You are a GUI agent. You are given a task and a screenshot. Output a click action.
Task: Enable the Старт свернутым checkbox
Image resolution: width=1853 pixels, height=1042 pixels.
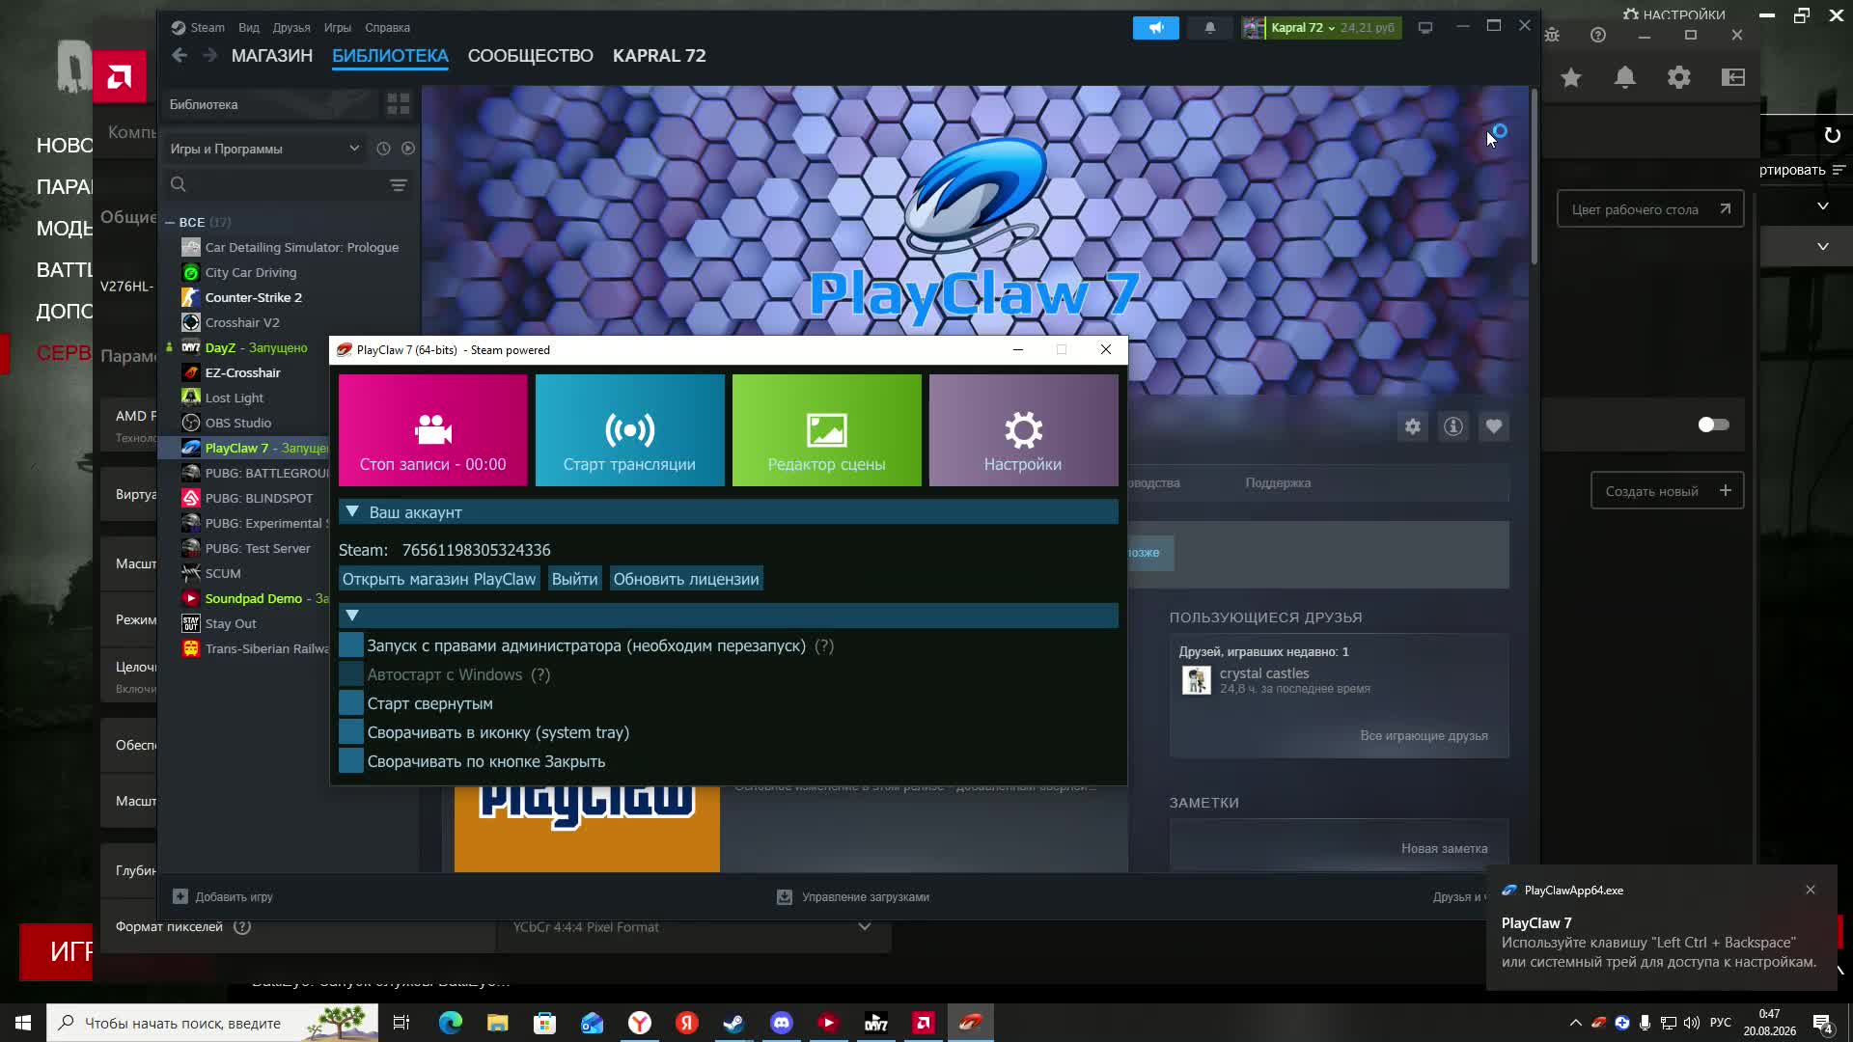[x=351, y=703]
